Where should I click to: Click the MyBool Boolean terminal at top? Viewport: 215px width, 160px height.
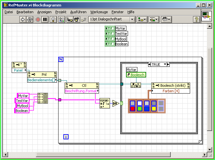click(110, 39)
